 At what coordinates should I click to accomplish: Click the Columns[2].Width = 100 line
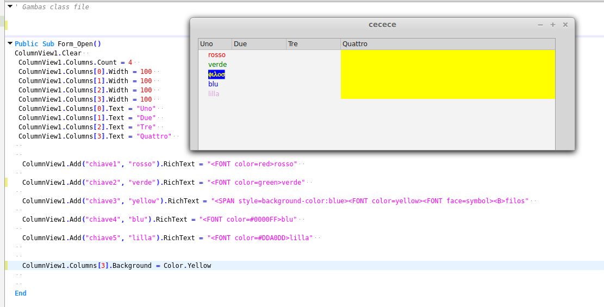pos(85,90)
